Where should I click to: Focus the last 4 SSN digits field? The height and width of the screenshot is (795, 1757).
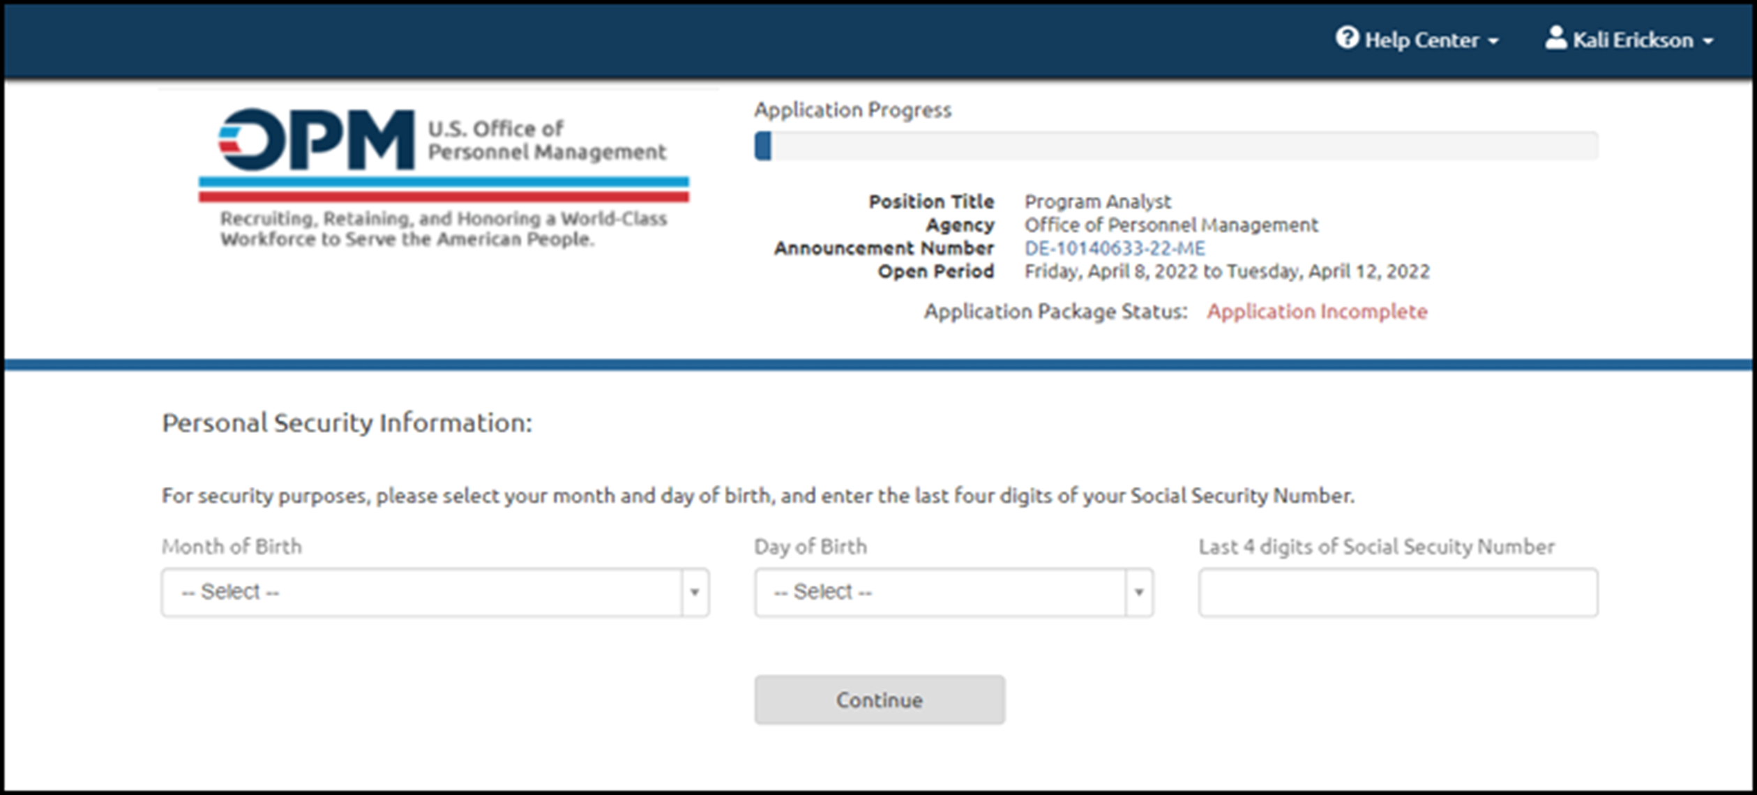coord(1398,592)
